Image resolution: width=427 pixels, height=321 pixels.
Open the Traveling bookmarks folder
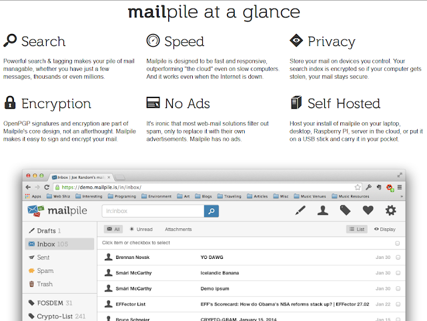coord(230,196)
